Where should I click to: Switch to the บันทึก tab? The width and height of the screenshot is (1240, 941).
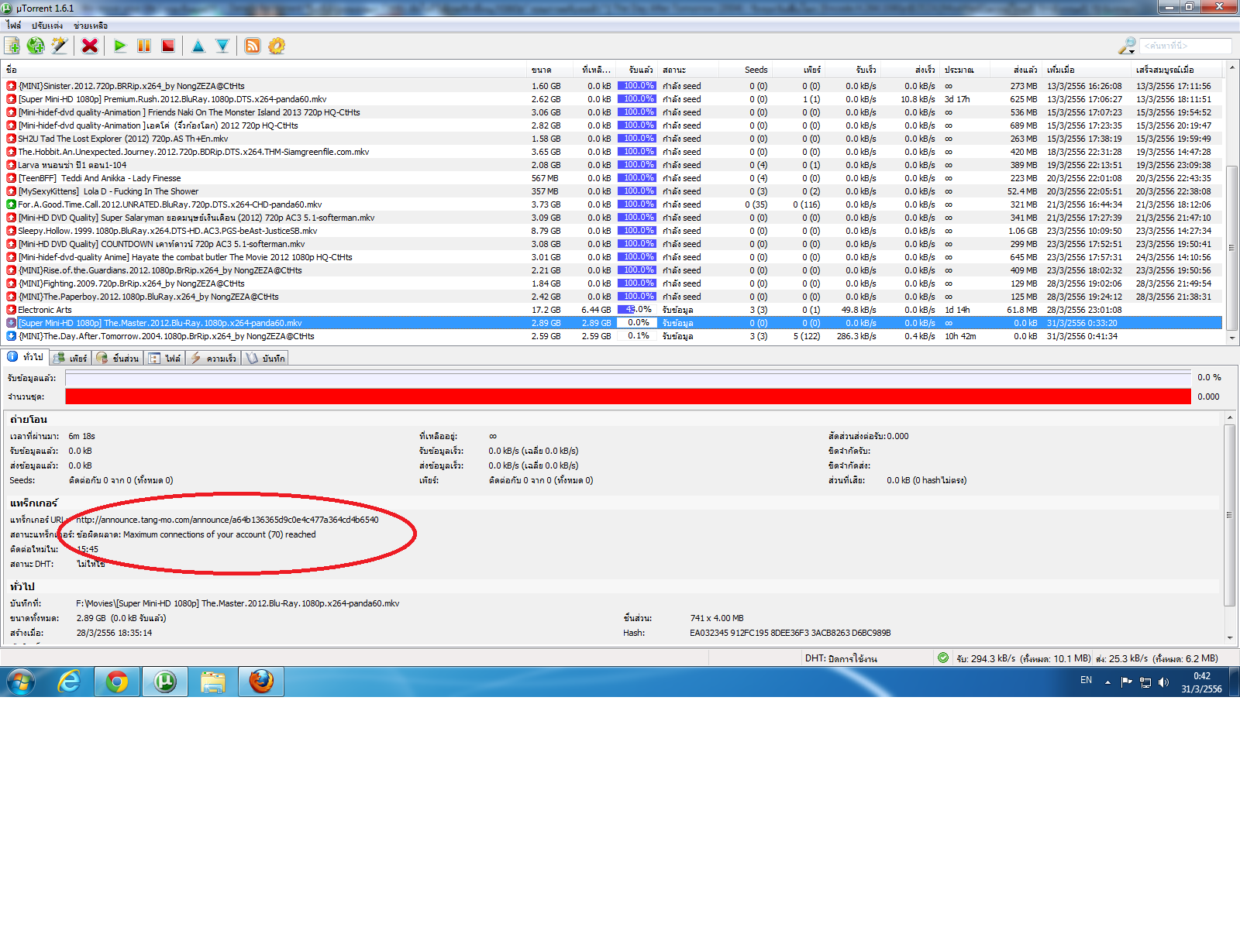click(265, 359)
